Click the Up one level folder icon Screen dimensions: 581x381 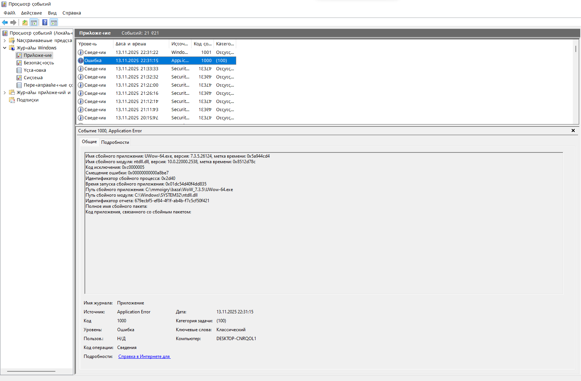click(25, 22)
